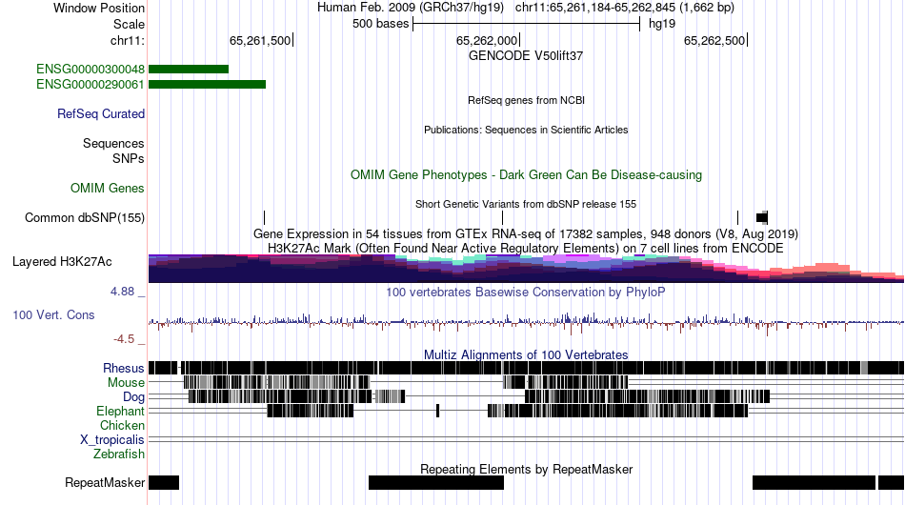Select the Mouse alignment row label

pos(126,383)
